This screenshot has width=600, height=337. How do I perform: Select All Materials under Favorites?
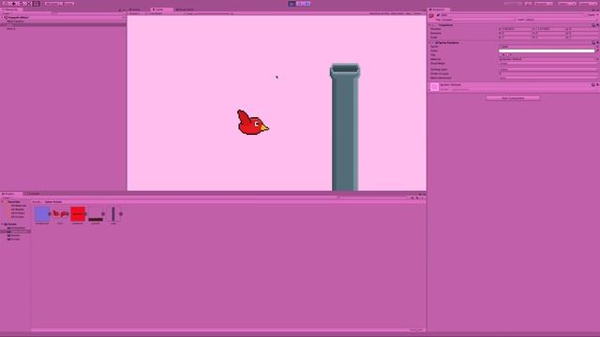19,206
